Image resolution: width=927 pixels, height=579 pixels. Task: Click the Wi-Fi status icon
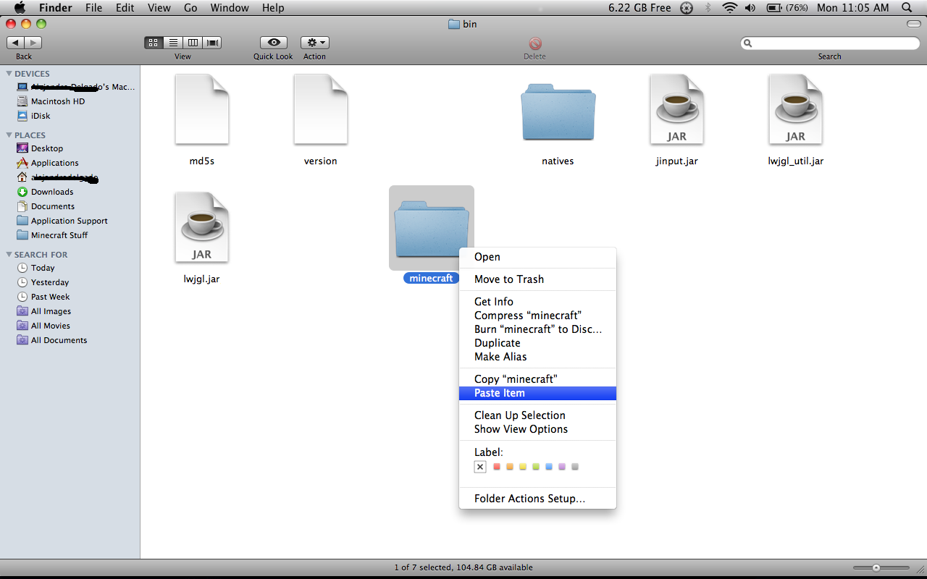729,8
